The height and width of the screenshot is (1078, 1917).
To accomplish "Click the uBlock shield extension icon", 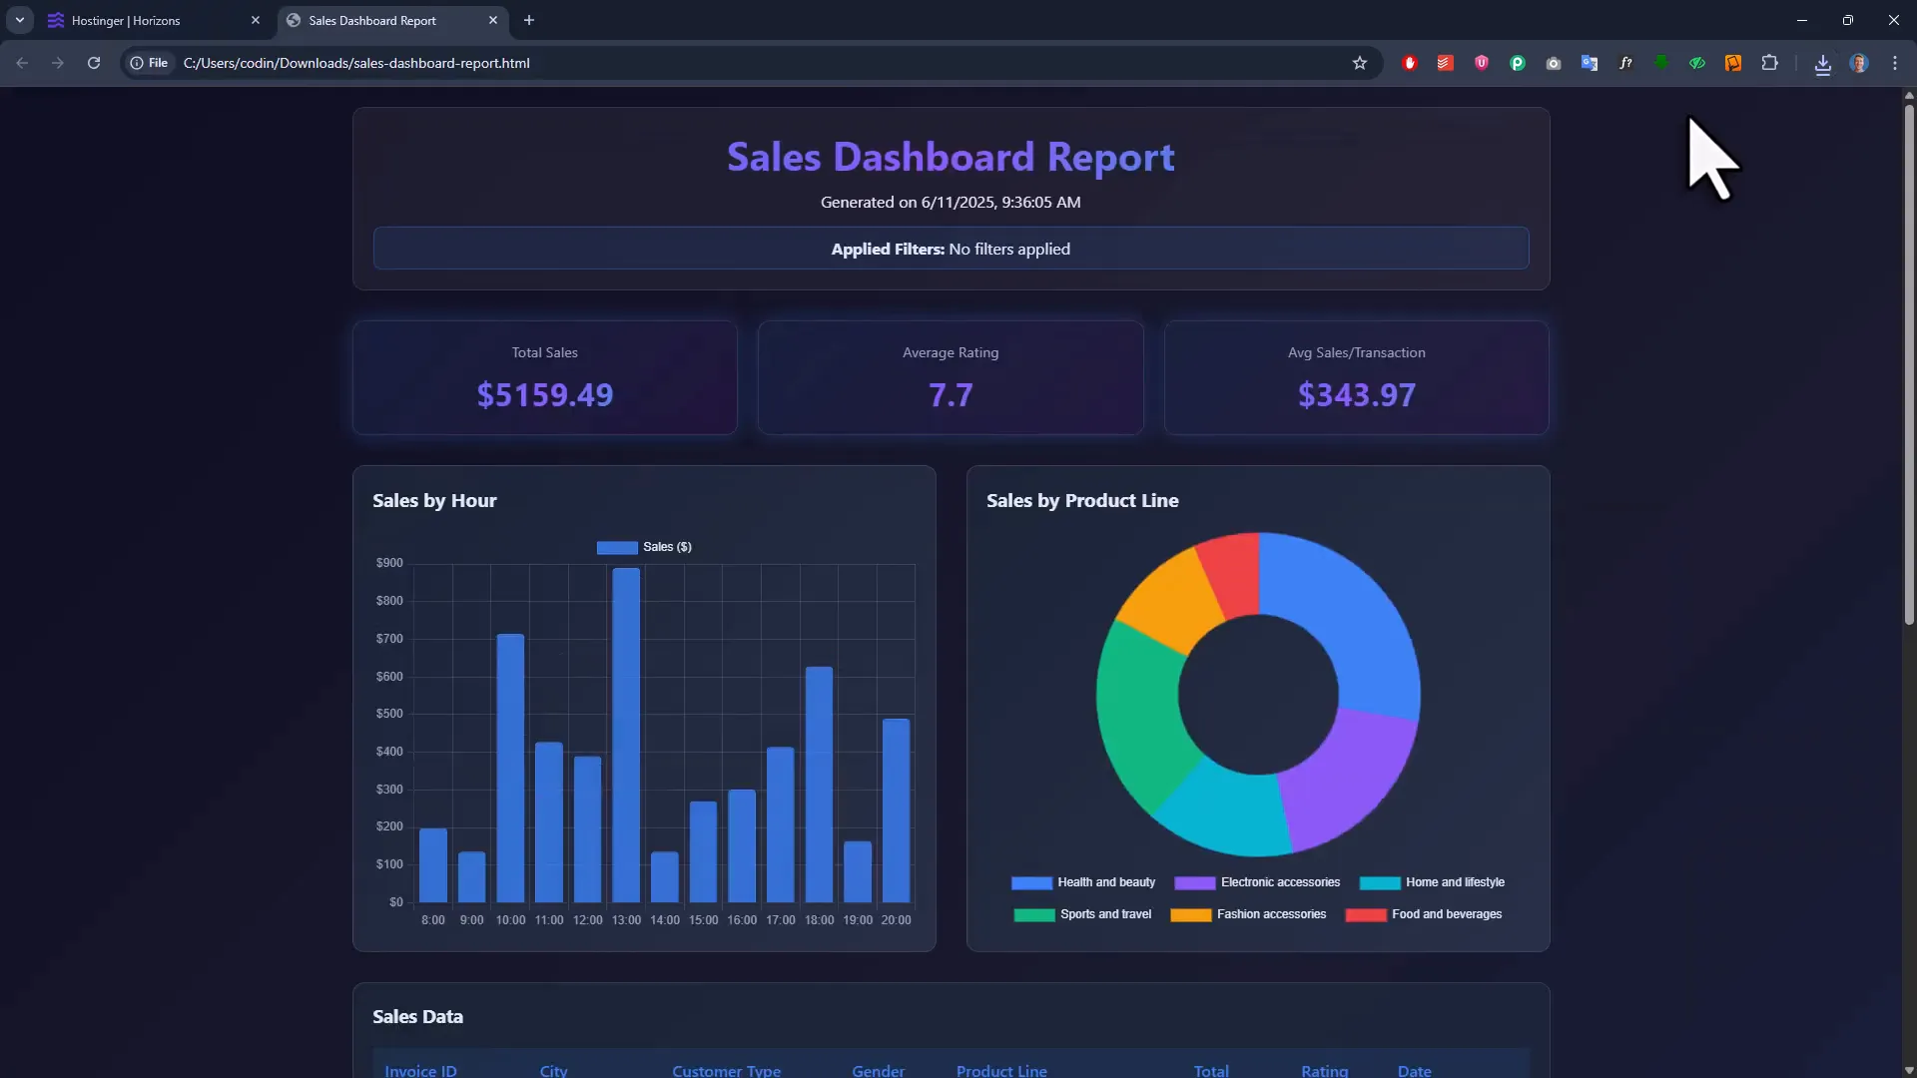I will tap(1482, 63).
